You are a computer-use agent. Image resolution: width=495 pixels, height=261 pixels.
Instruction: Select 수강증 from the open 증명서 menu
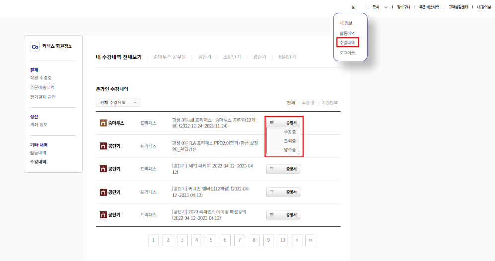(289, 132)
